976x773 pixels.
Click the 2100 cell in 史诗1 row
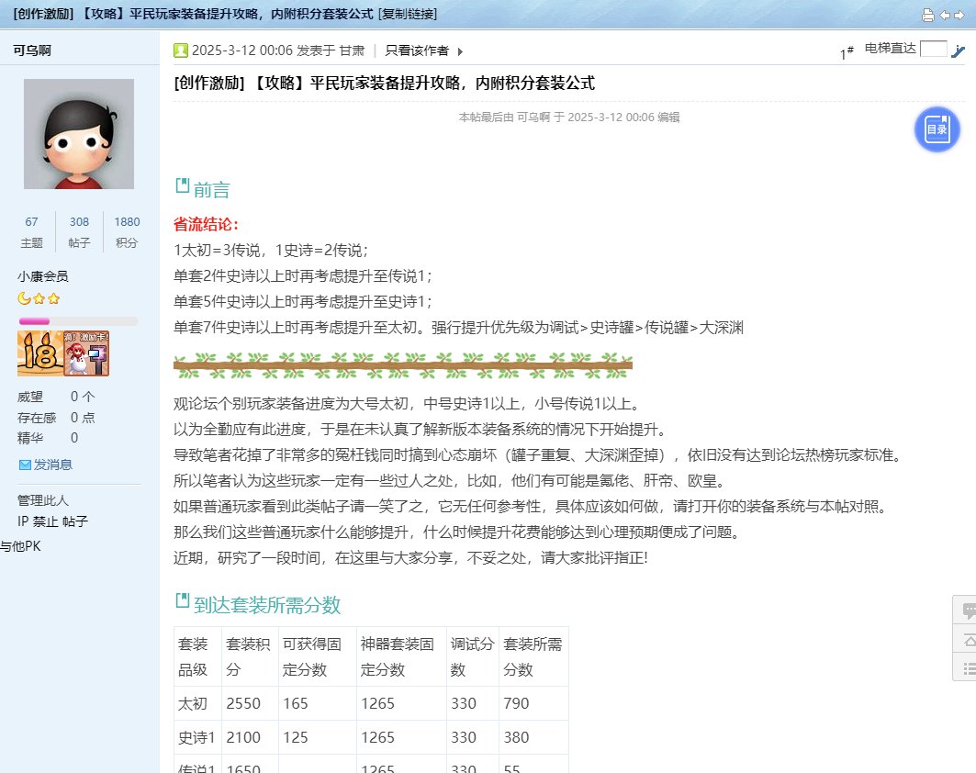click(251, 737)
